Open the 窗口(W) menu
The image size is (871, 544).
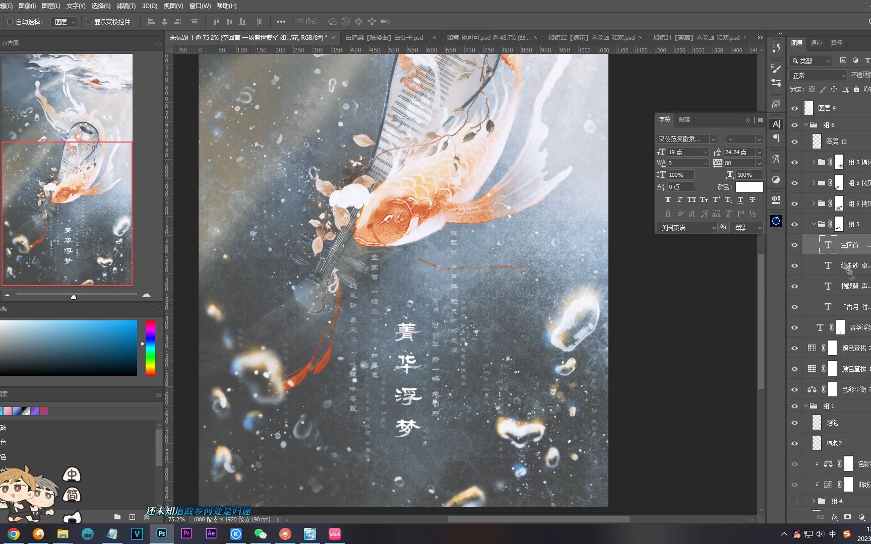(200, 6)
